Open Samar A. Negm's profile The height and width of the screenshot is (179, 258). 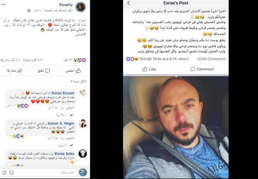click(61, 123)
